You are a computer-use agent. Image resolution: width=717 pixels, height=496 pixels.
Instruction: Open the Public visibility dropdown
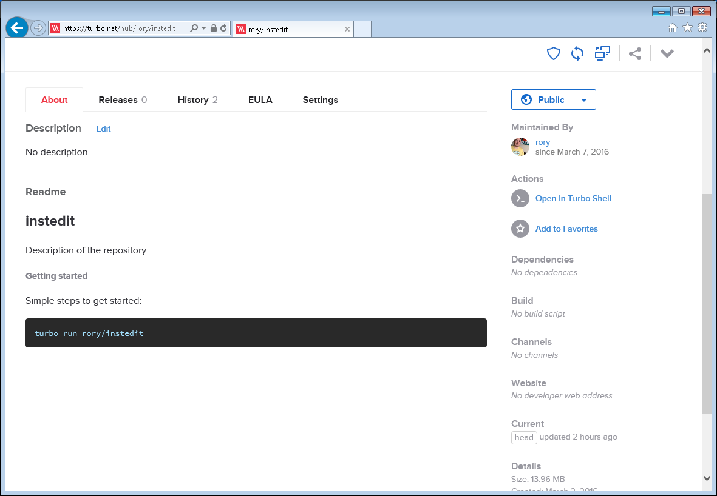[553, 99]
